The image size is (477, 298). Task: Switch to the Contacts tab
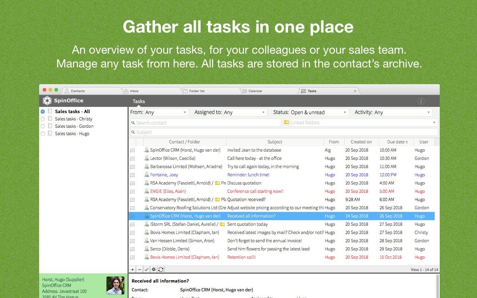(92, 91)
